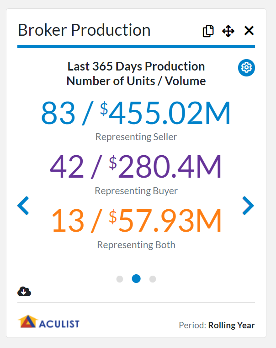The image size is (276, 348).
Task: Click the Last 365 Days Production heading
Action: pos(136,66)
